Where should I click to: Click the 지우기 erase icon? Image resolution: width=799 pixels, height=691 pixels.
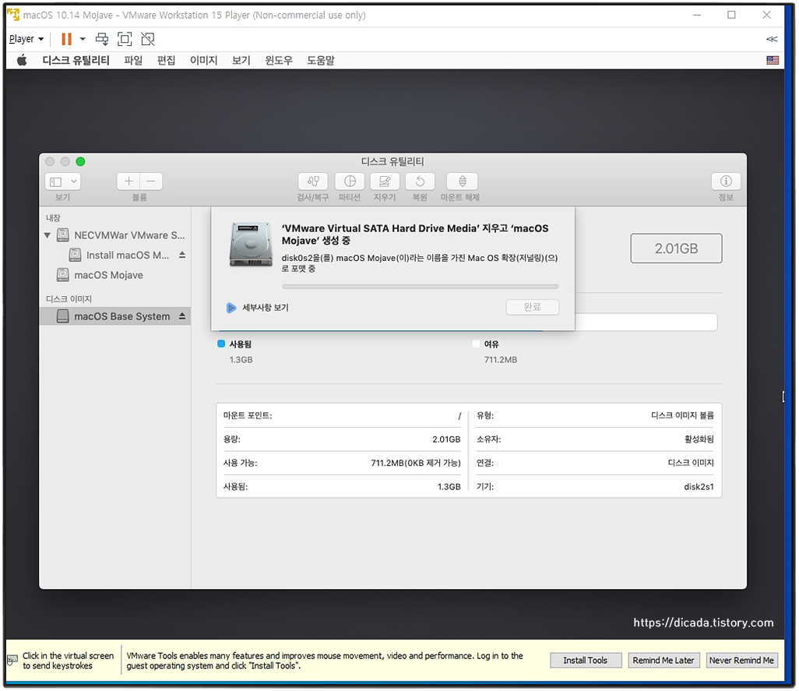click(x=385, y=182)
